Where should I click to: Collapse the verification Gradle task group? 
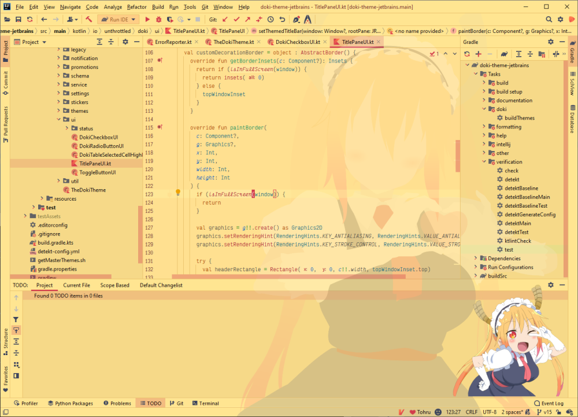pos(484,162)
